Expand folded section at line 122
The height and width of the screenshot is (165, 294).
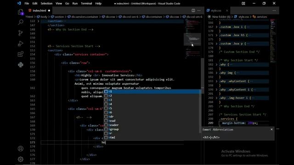(38, 21)
